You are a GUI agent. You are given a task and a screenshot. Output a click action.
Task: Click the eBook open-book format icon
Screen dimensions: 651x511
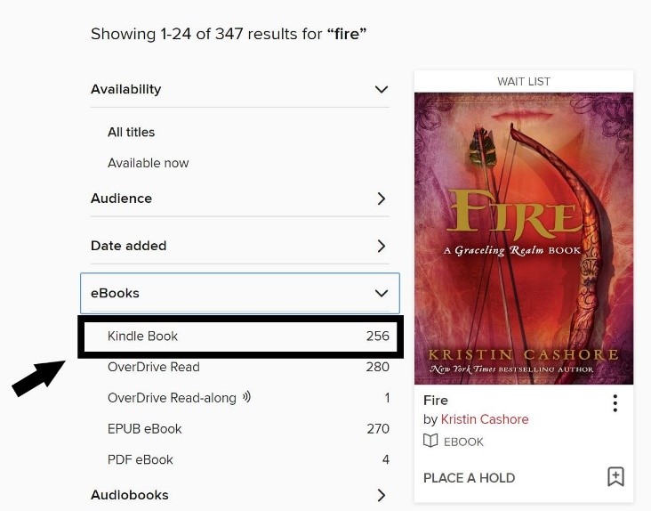pos(430,442)
